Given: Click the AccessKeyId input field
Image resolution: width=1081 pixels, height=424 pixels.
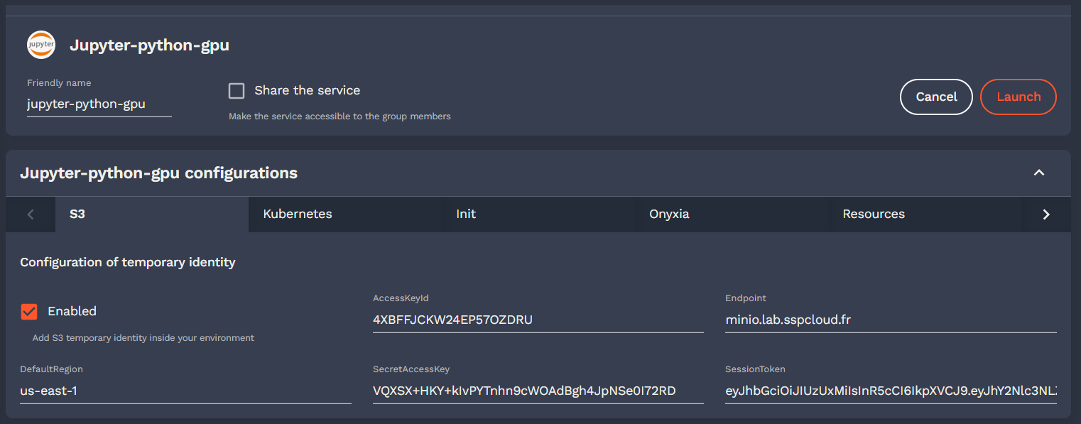Looking at the screenshot, I should click(x=538, y=320).
